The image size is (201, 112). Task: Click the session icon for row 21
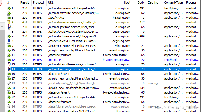pos(9,92)
